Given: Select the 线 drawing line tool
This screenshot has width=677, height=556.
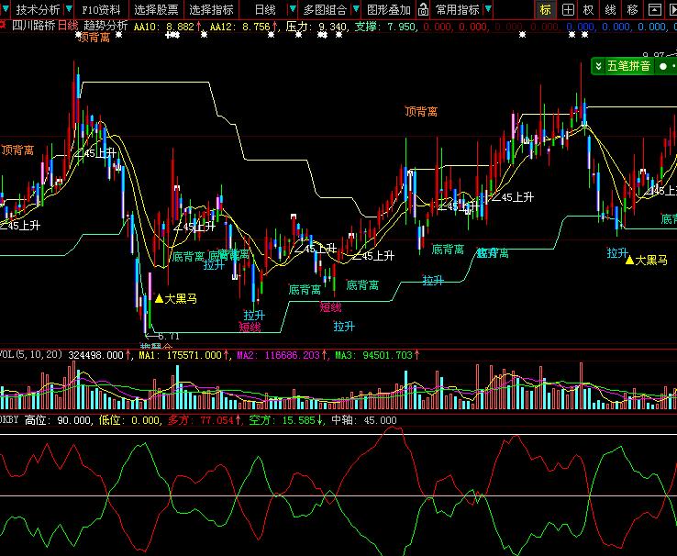Looking at the screenshot, I should tap(611, 10).
